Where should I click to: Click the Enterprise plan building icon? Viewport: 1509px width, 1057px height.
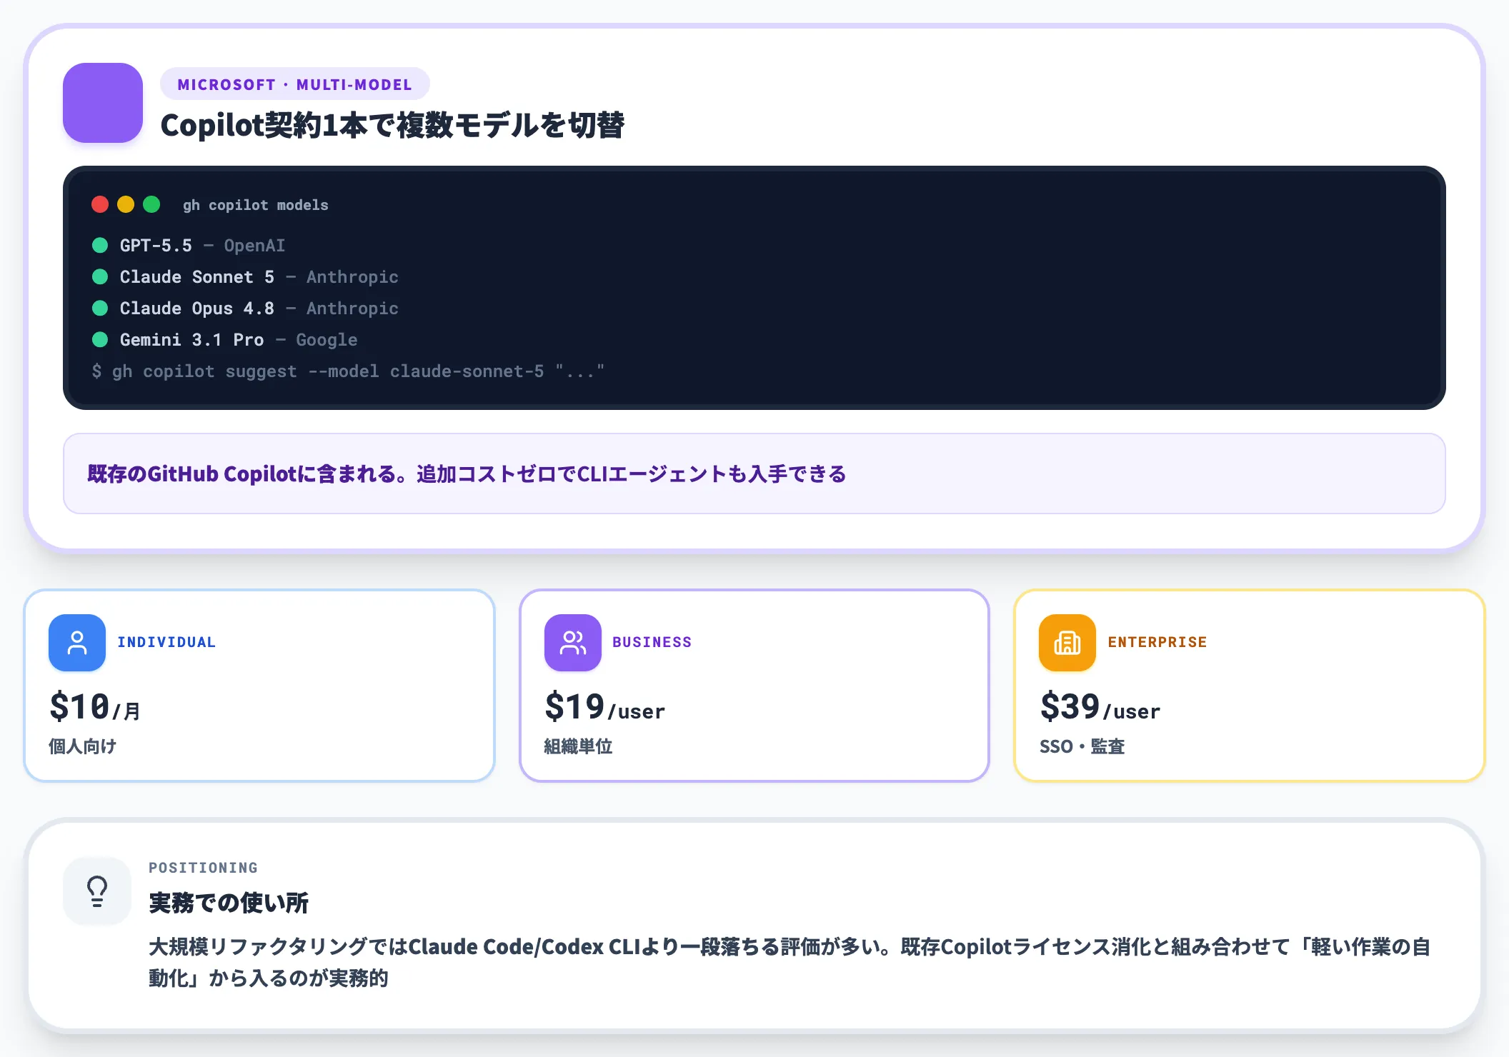coord(1067,643)
